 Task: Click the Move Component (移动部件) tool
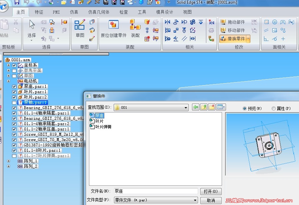coord(233,30)
